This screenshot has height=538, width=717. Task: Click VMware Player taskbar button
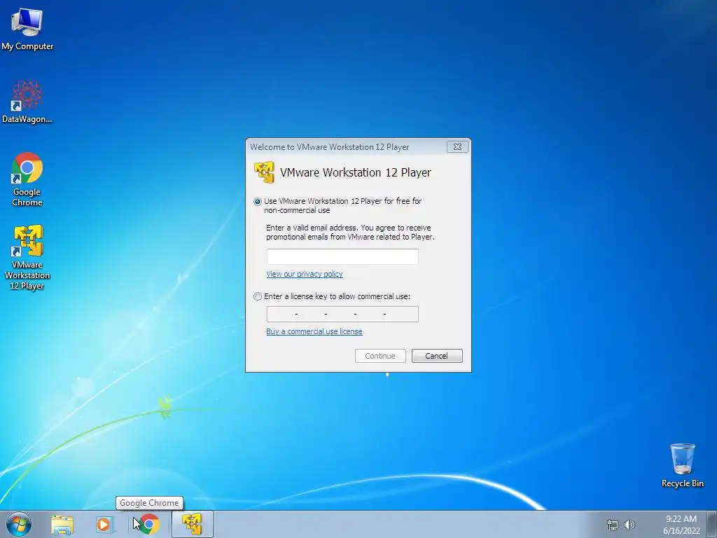(192, 524)
